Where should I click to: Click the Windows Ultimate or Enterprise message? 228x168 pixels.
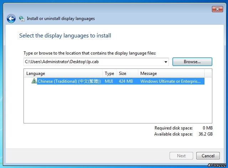click(170, 81)
